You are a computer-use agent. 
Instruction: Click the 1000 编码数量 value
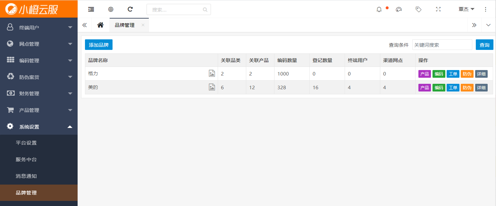pos(283,74)
